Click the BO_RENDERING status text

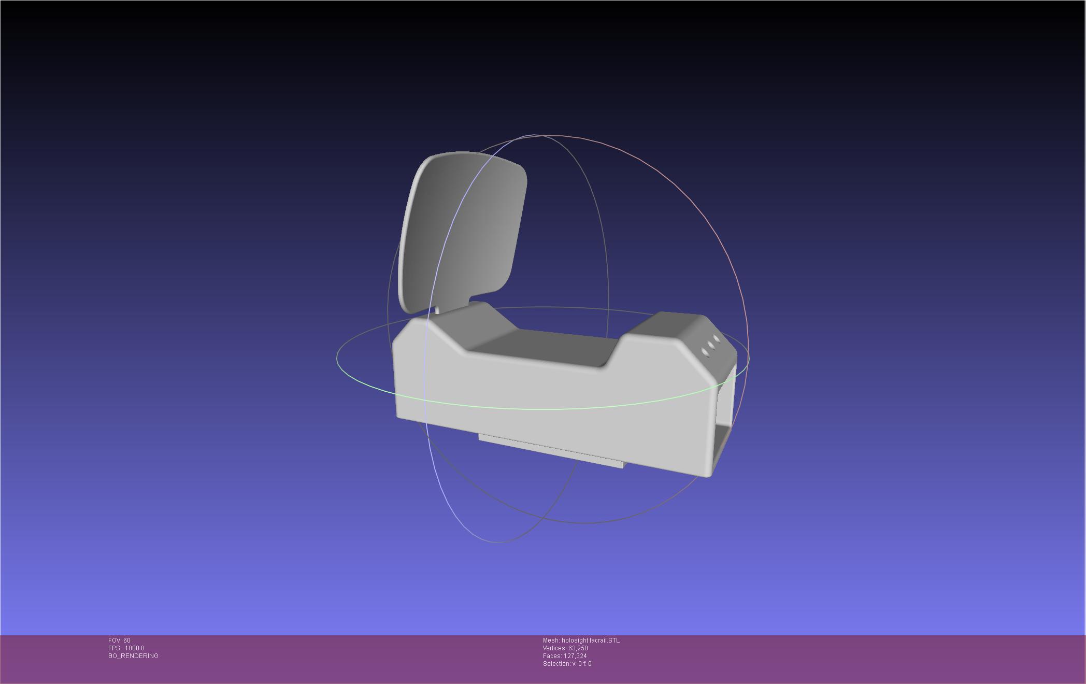point(133,656)
